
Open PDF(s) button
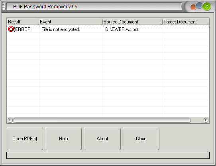pyautogui.click(x=25, y=139)
